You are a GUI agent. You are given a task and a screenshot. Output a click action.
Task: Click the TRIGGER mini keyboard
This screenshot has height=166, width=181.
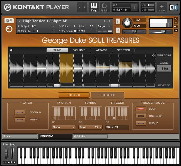click(x=117, y=113)
